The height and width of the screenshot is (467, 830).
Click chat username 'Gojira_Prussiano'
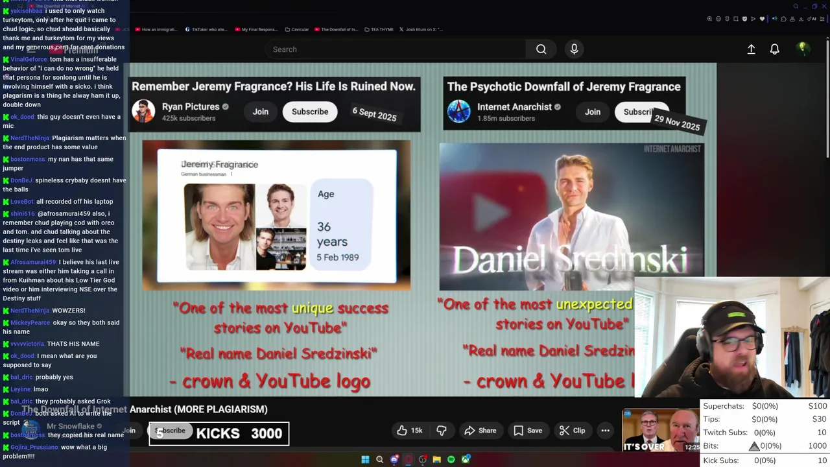[x=35, y=448]
